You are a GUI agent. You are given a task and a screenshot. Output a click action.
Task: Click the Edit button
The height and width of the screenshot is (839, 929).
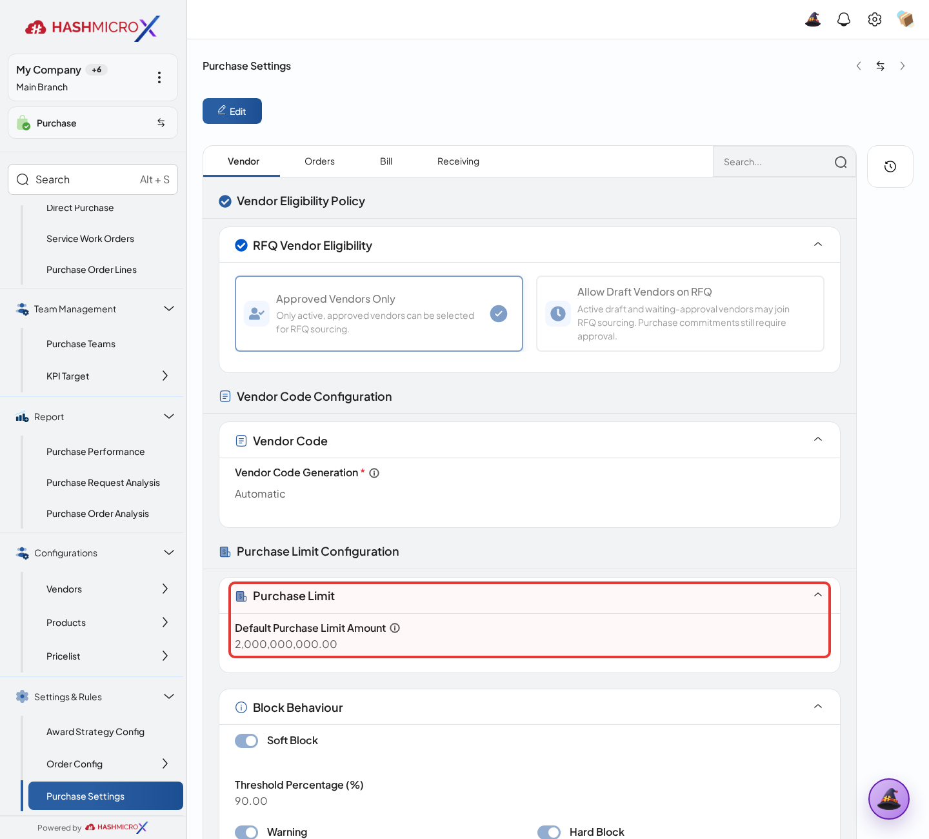pos(232,111)
